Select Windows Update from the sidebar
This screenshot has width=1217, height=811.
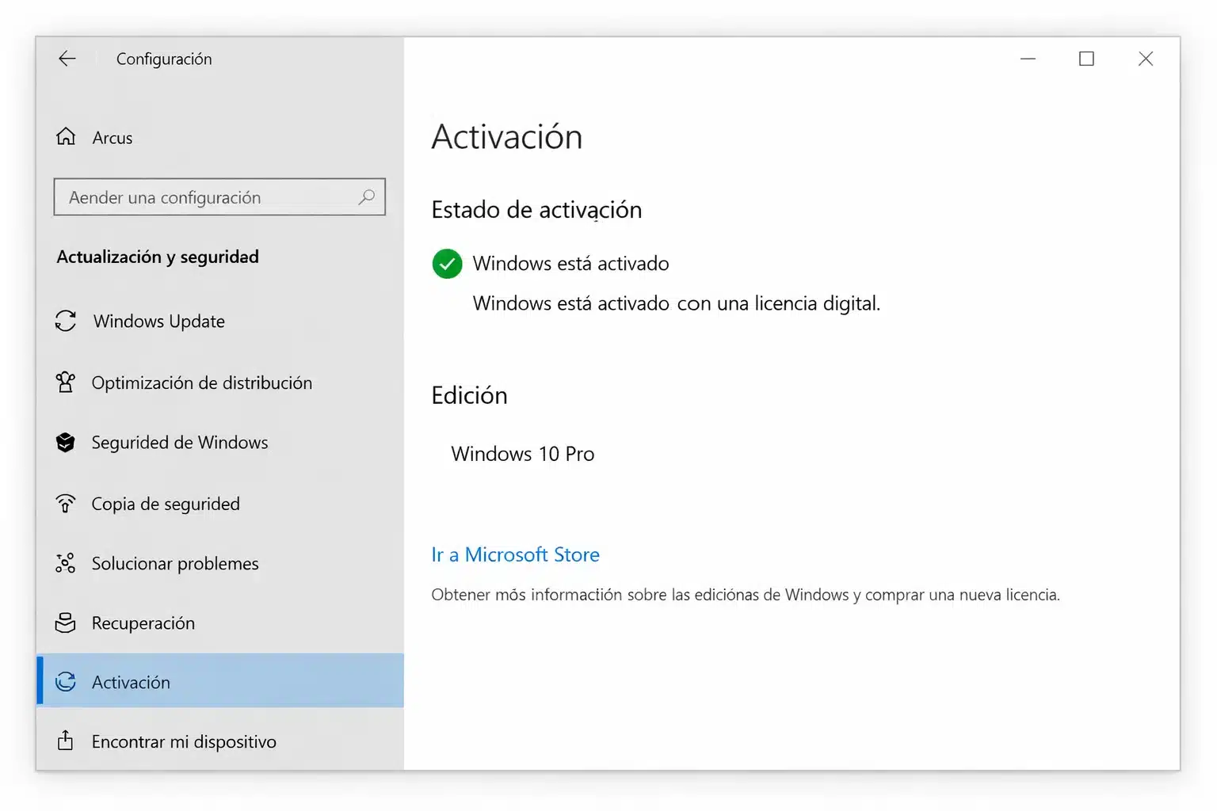pyautogui.click(x=158, y=321)
